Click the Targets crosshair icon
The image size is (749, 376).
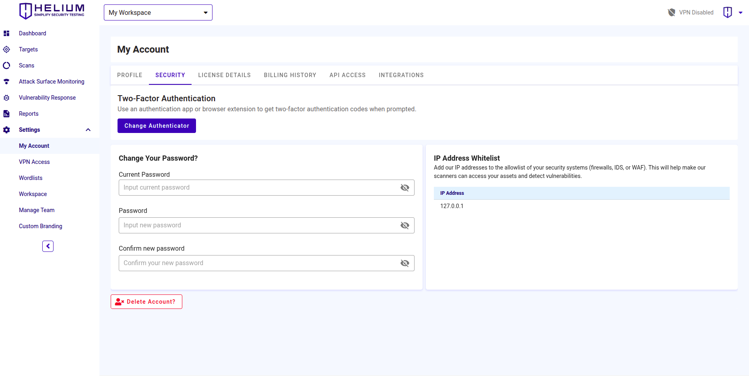point(6,49)
